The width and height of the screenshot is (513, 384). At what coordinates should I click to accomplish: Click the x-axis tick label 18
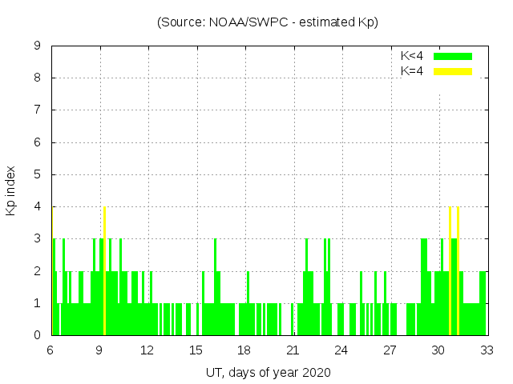click(x=244, y=350)
